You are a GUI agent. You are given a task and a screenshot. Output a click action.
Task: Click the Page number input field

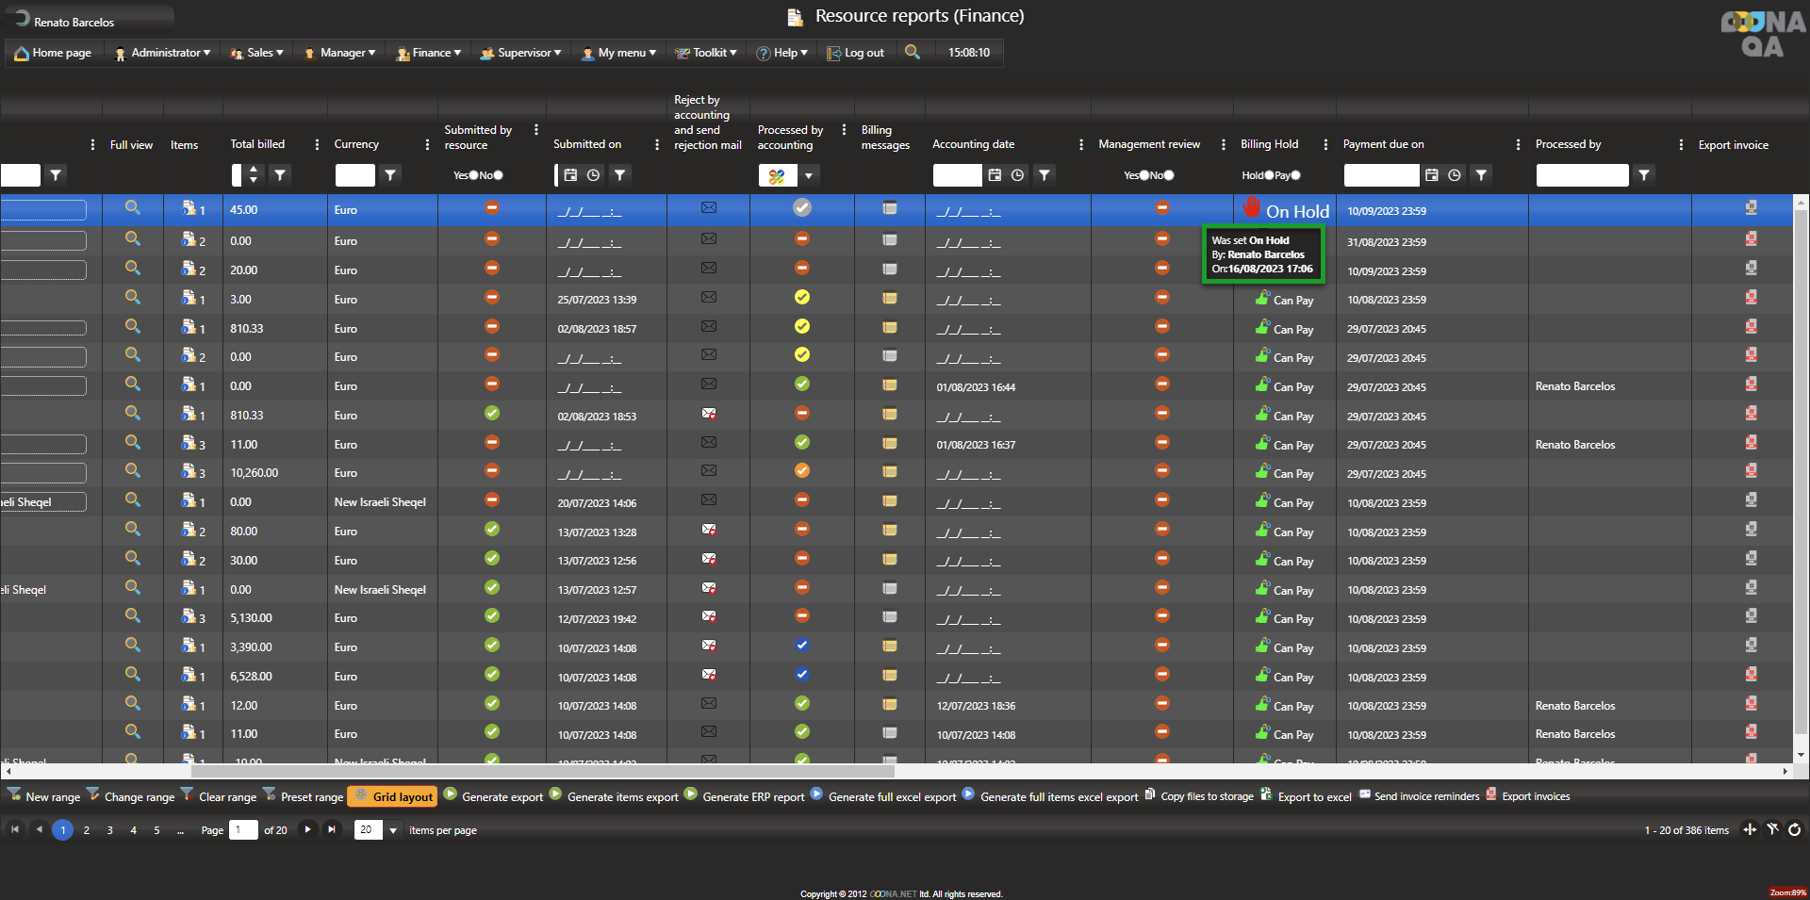click(x=242, y=830)
